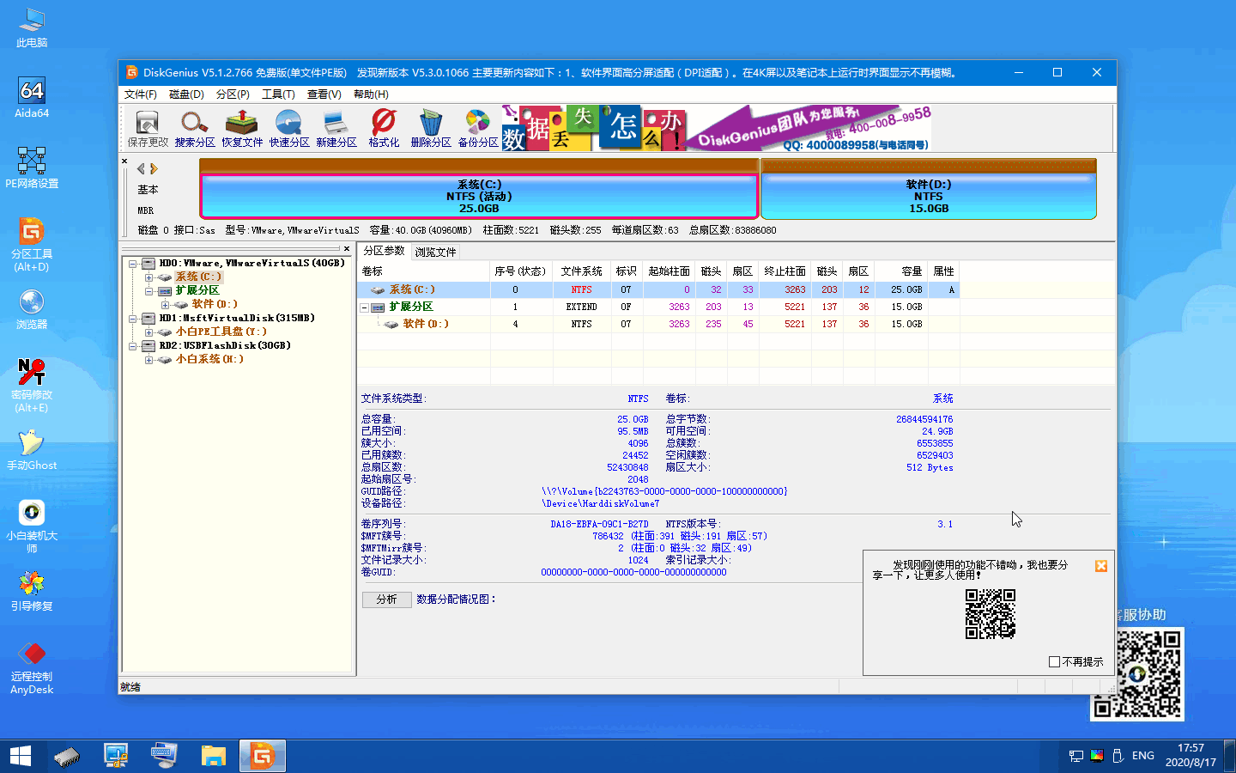Open the 备份分区 backup partition tool
This screenshot has height=773, width=1236.
pyautogui.click(x=478, y=127)
